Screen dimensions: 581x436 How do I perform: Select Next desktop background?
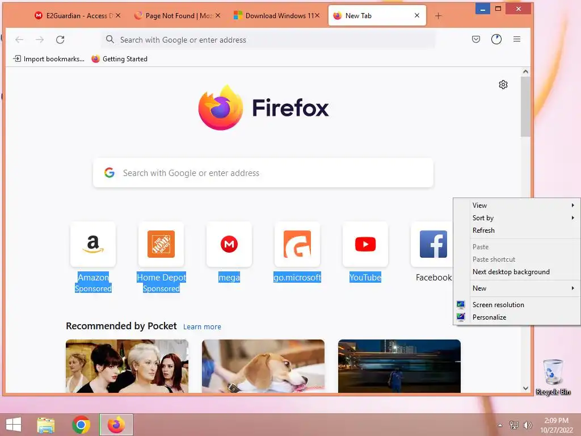(x=517, y=272)
